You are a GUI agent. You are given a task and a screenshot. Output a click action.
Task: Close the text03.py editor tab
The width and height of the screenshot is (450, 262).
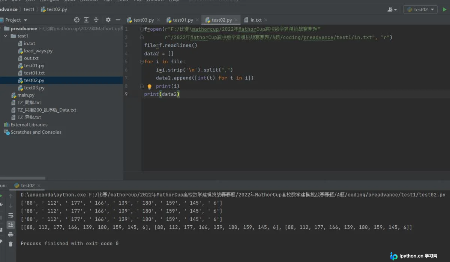point(158,20)
